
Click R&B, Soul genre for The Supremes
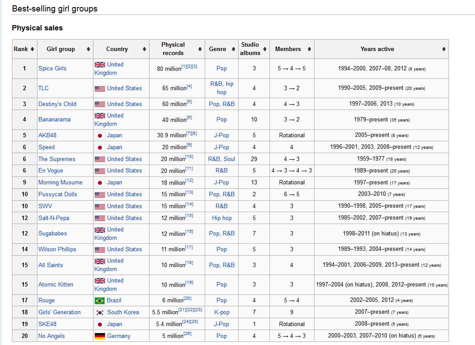tap(221, 159)
